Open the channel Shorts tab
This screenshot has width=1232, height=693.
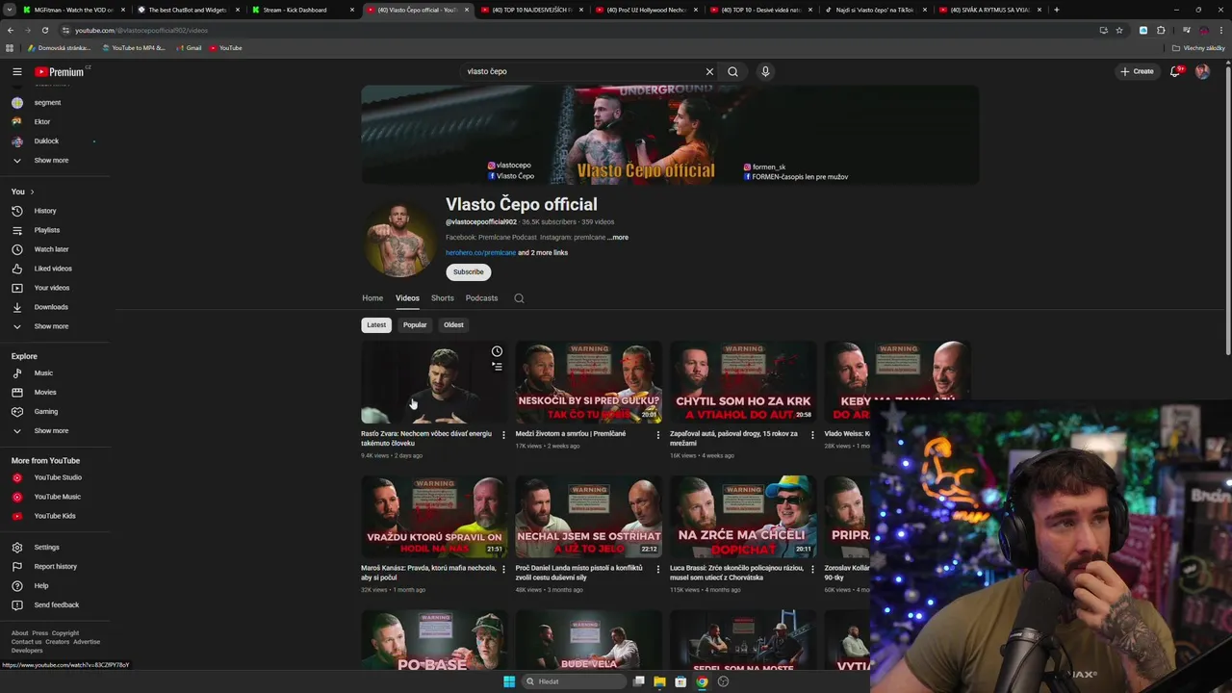tap(443, 298)
